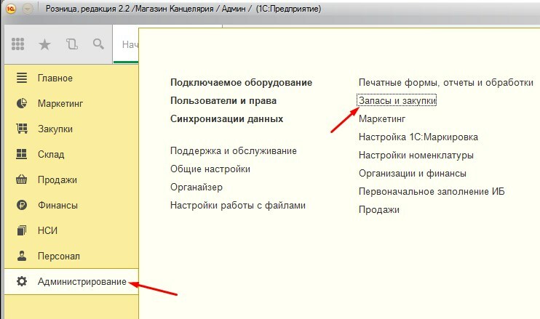The width and height of the screenshot is (540, 319).
Task: Open the main menu dropdown arrow button
Action: 27,9
